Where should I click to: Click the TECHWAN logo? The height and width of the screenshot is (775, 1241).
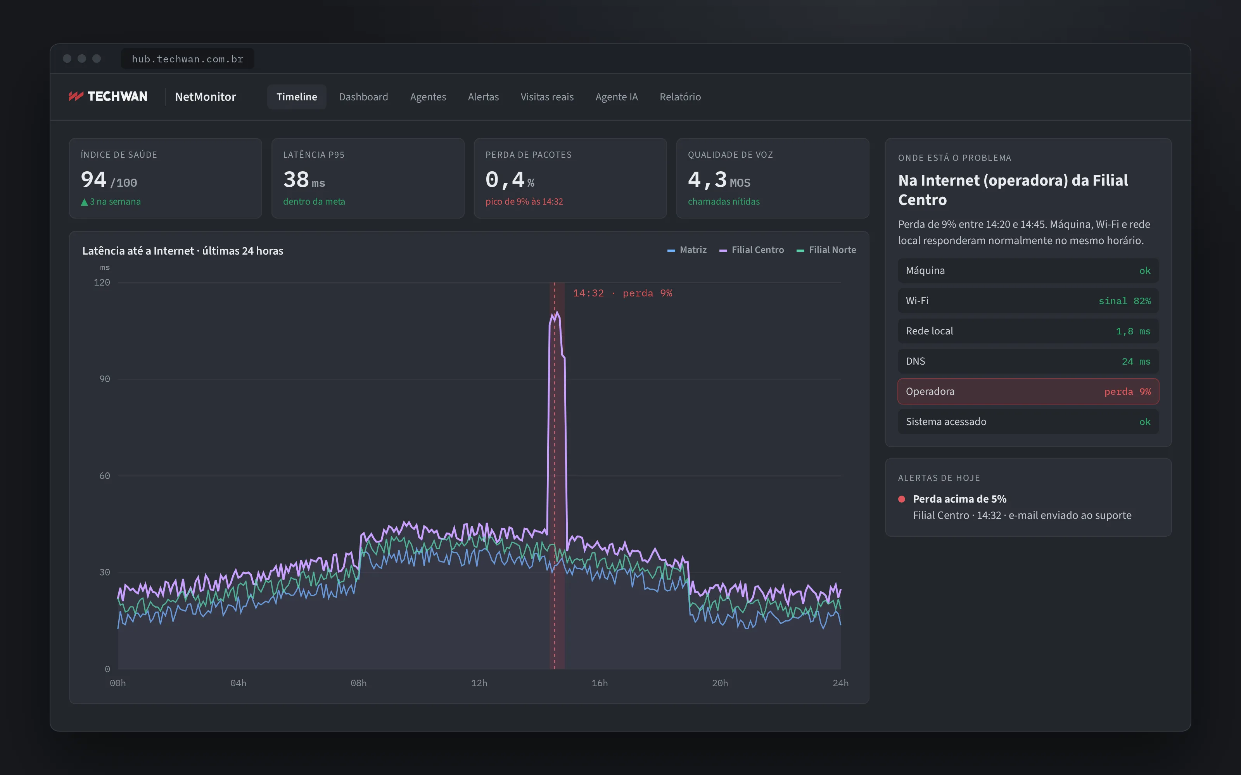click(x=108, y=96)
